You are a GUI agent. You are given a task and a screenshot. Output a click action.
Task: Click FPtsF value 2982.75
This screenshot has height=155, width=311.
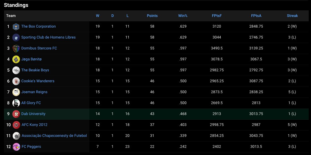pyautogui.click(x=217, y=70)
